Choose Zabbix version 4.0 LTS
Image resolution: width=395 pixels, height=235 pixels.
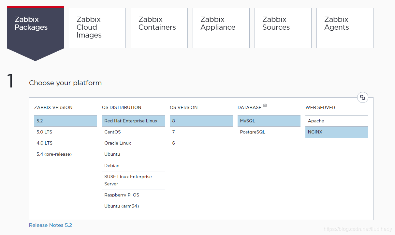66,143
